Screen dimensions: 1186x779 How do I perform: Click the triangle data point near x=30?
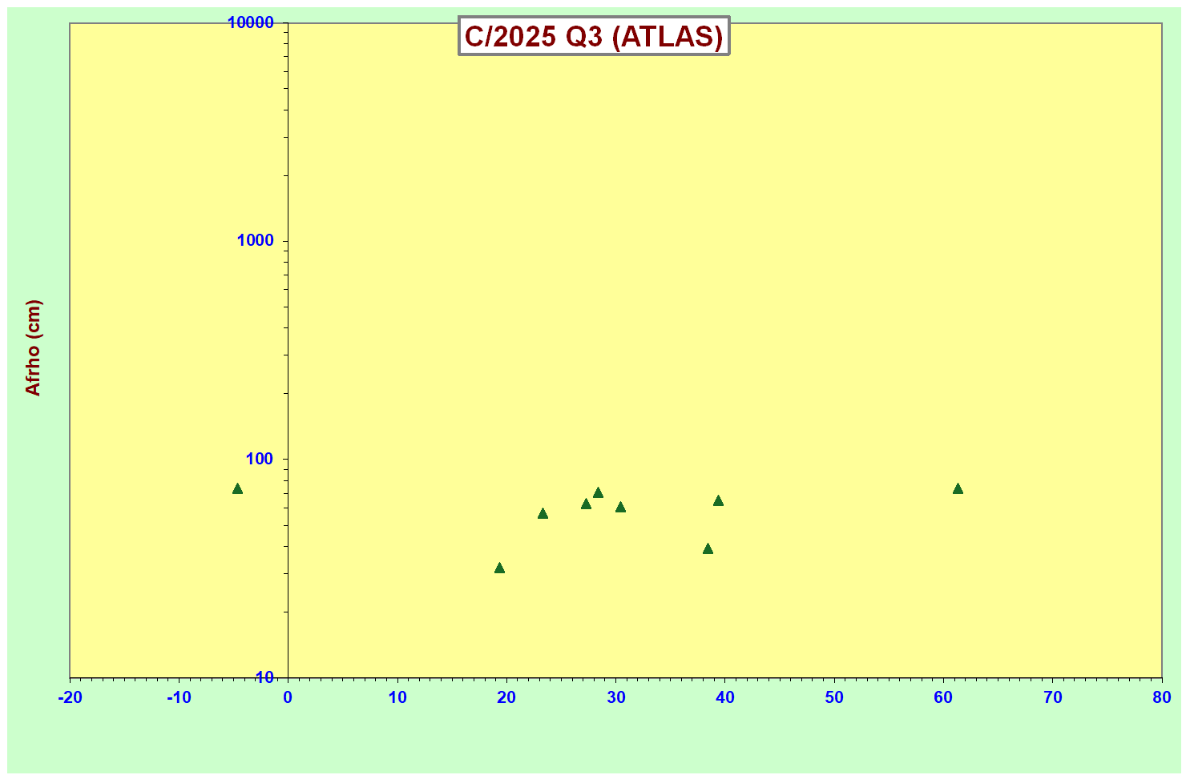tap(620, 507)
